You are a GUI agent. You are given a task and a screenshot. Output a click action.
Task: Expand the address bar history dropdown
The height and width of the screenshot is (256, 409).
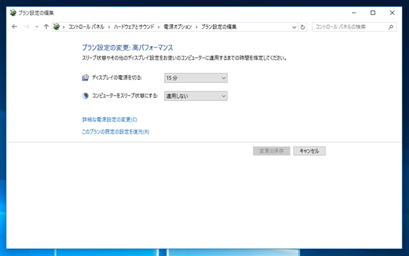click(294, 27)
